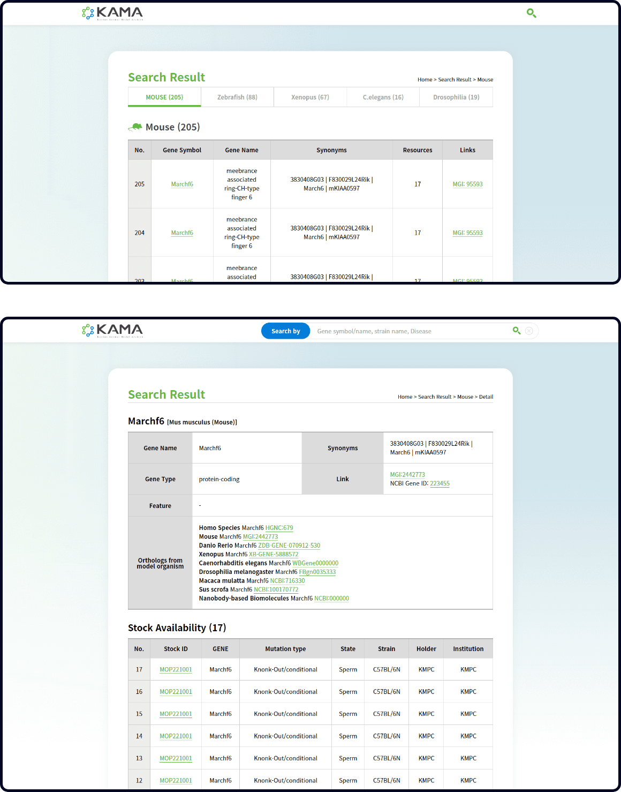Open stock MOP221001 in row 16

[x=176, y=691]
